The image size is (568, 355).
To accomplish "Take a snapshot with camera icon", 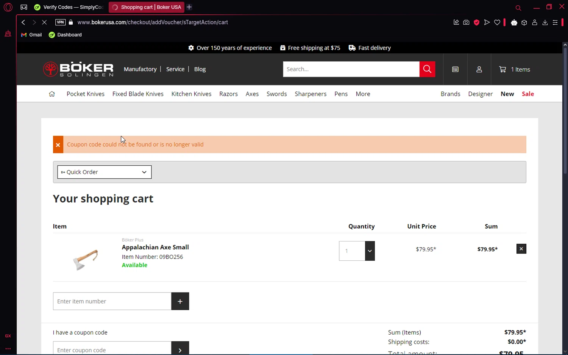I will point(466,22).
